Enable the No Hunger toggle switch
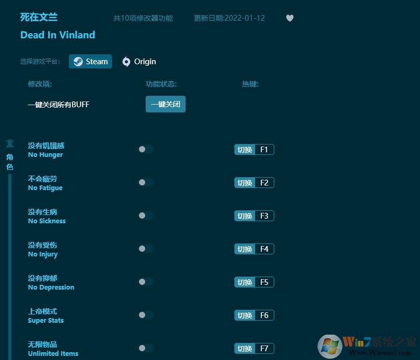Screen dimensions: 420x360 click(x=145, y=149)
